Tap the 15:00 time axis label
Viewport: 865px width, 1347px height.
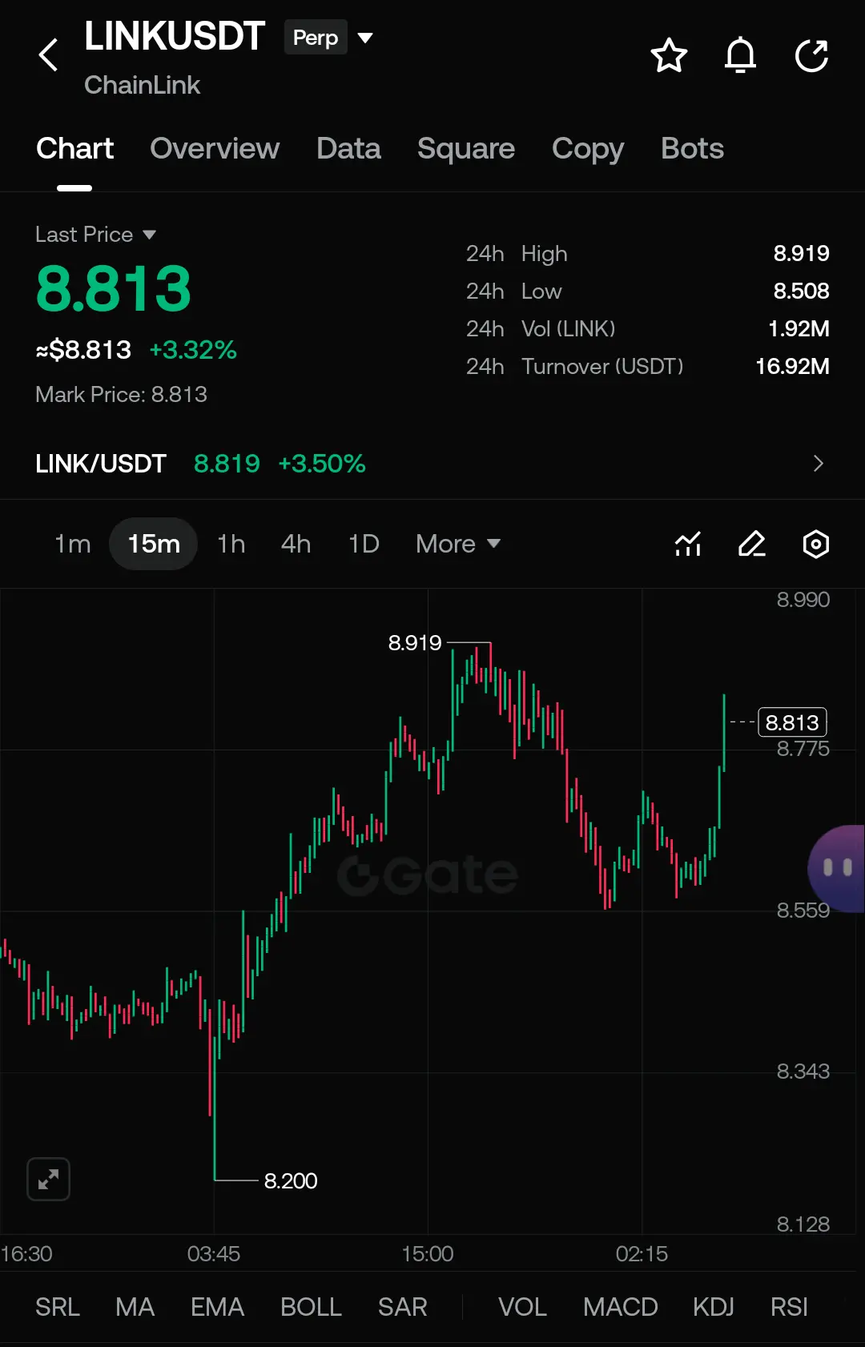click(x=428, y=1253)
